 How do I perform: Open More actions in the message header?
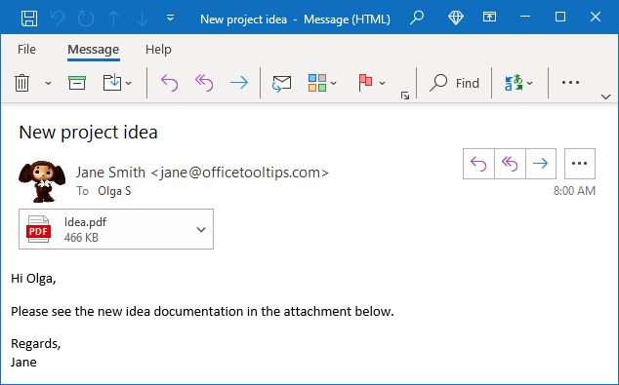coord(580,164)
